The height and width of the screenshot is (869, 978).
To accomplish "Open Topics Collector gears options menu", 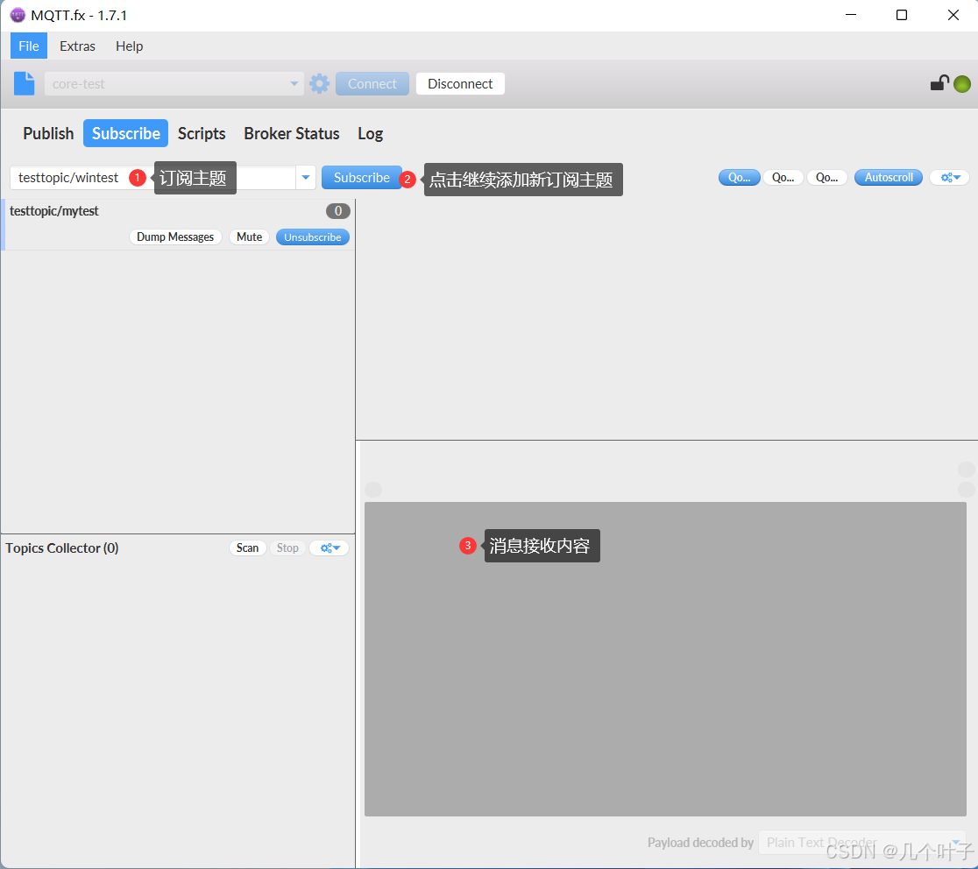I will point(330,548).
